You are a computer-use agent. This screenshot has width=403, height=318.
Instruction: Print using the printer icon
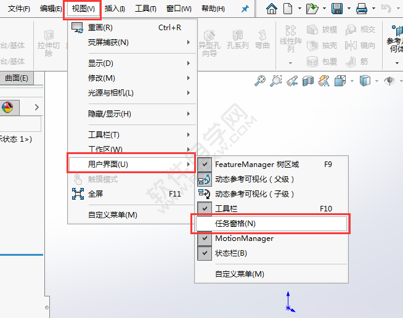(361, 9)
